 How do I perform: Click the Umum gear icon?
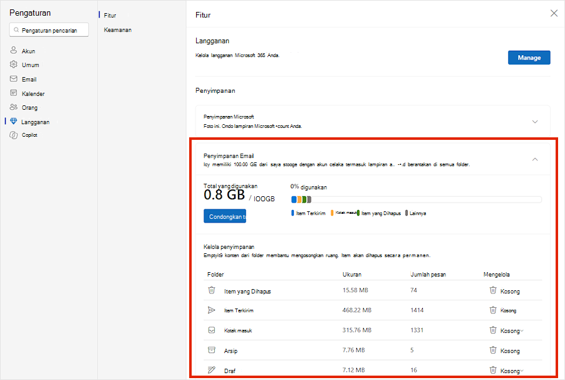coord(13,64)
